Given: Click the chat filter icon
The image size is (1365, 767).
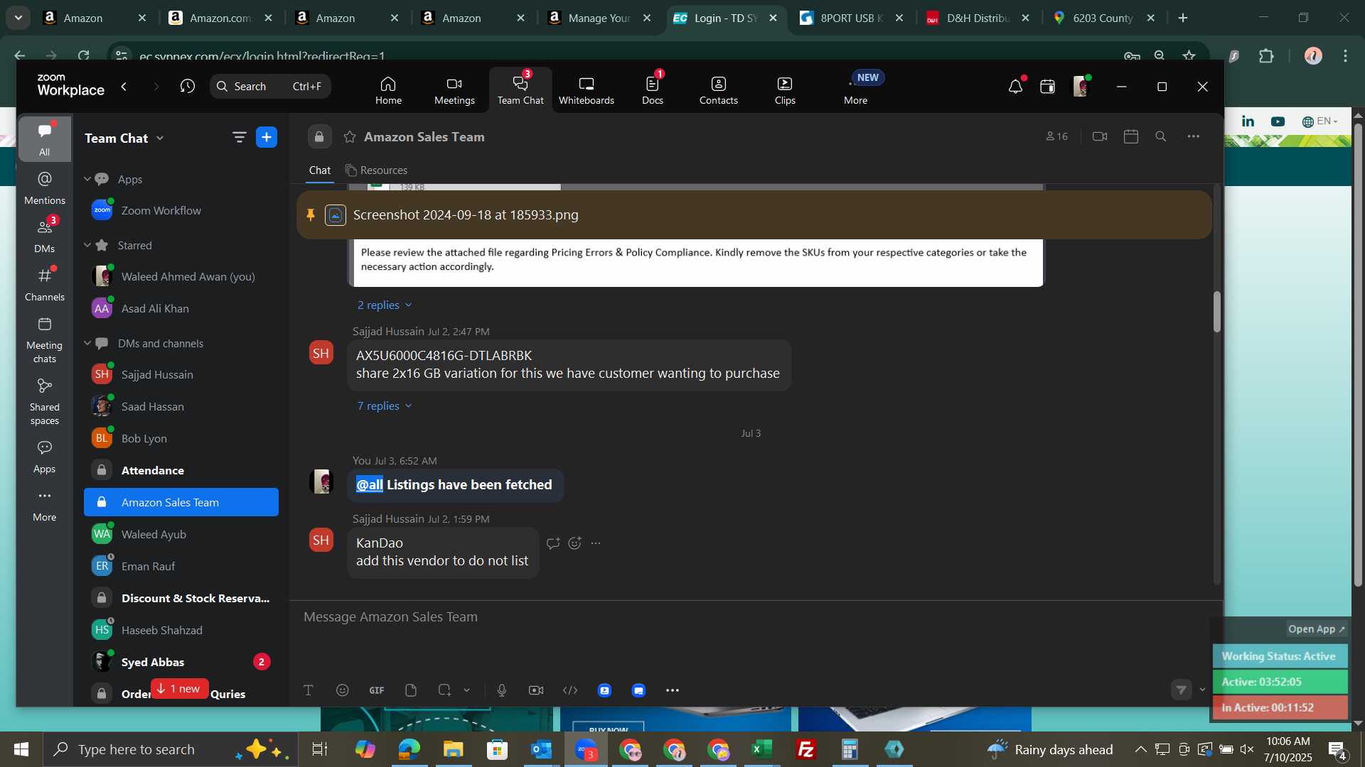Looking at the screenshot, I should click(x=240, y=138).
